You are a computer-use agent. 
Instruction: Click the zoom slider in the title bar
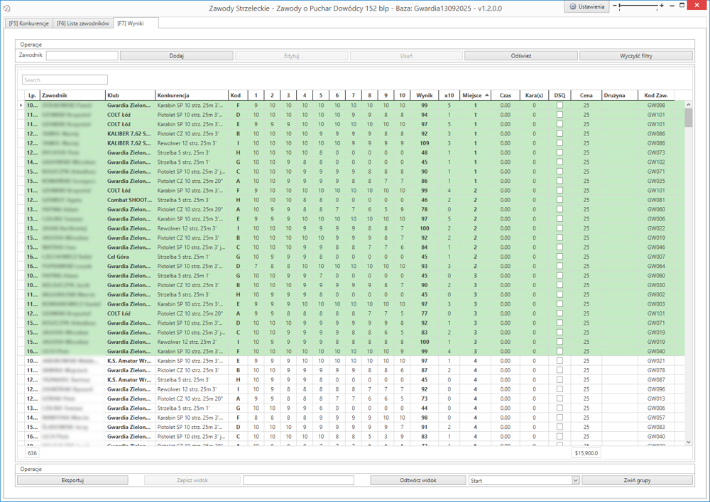pyautogui.click(x=638, y=6)
